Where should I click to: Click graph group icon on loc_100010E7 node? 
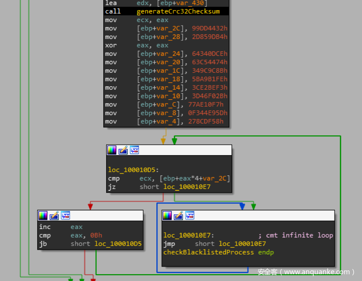pyautogui.click(x=190, y=215)
